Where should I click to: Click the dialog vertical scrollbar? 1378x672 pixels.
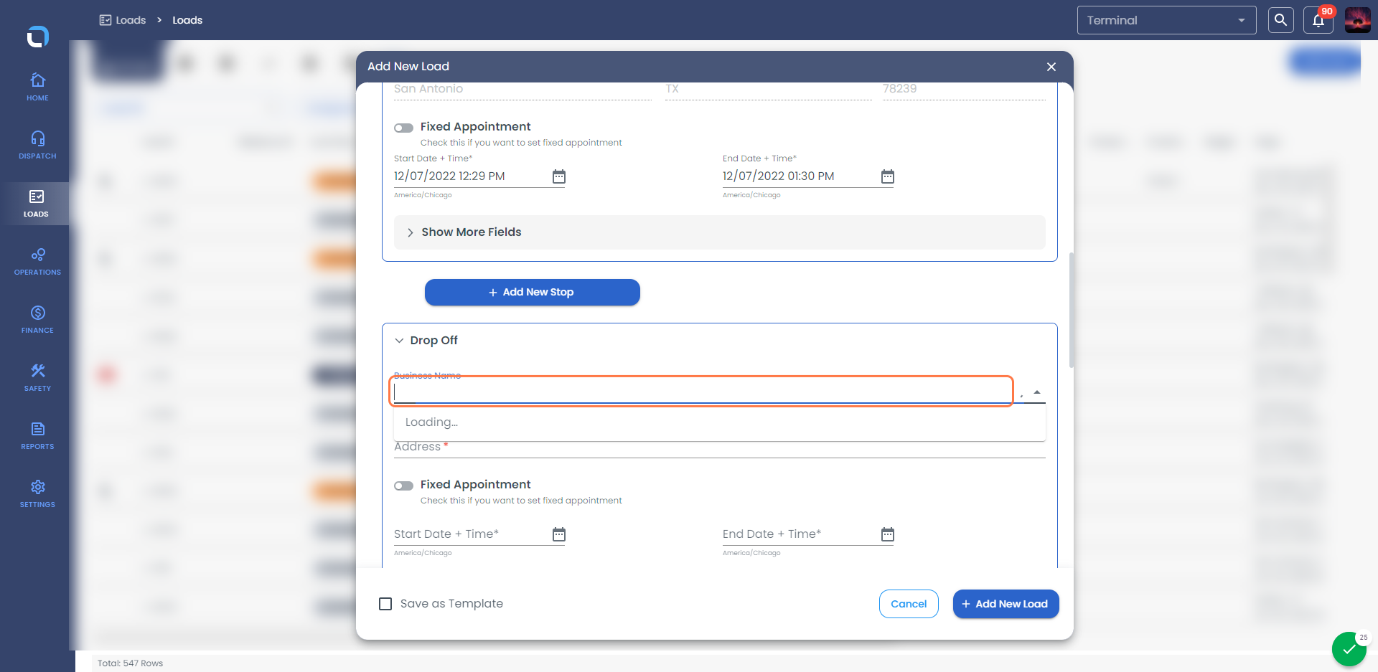tap(1072, 310)
